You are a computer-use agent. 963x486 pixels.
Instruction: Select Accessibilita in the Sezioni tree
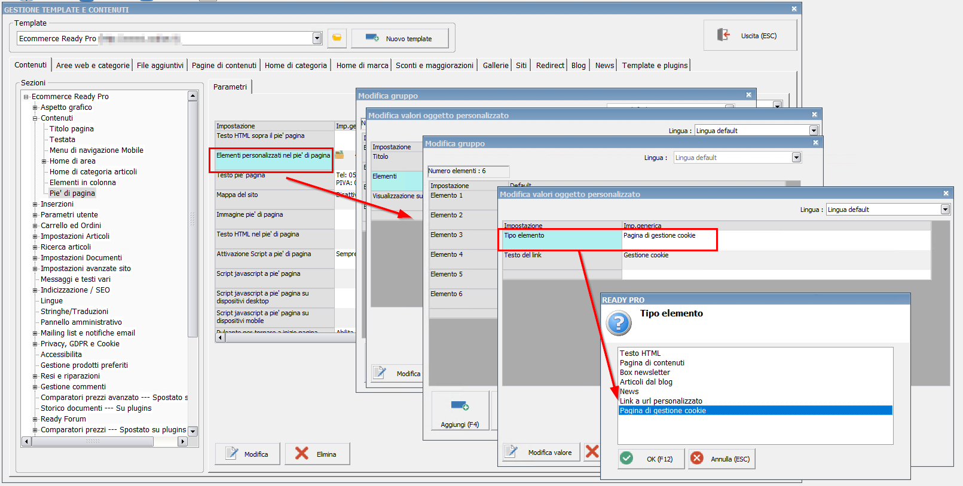(61, 355)
